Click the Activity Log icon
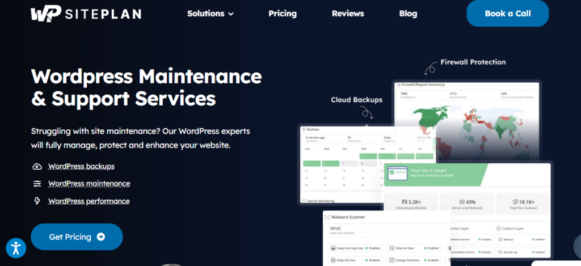This screenshot has width=581, height=266. point(500,252)
